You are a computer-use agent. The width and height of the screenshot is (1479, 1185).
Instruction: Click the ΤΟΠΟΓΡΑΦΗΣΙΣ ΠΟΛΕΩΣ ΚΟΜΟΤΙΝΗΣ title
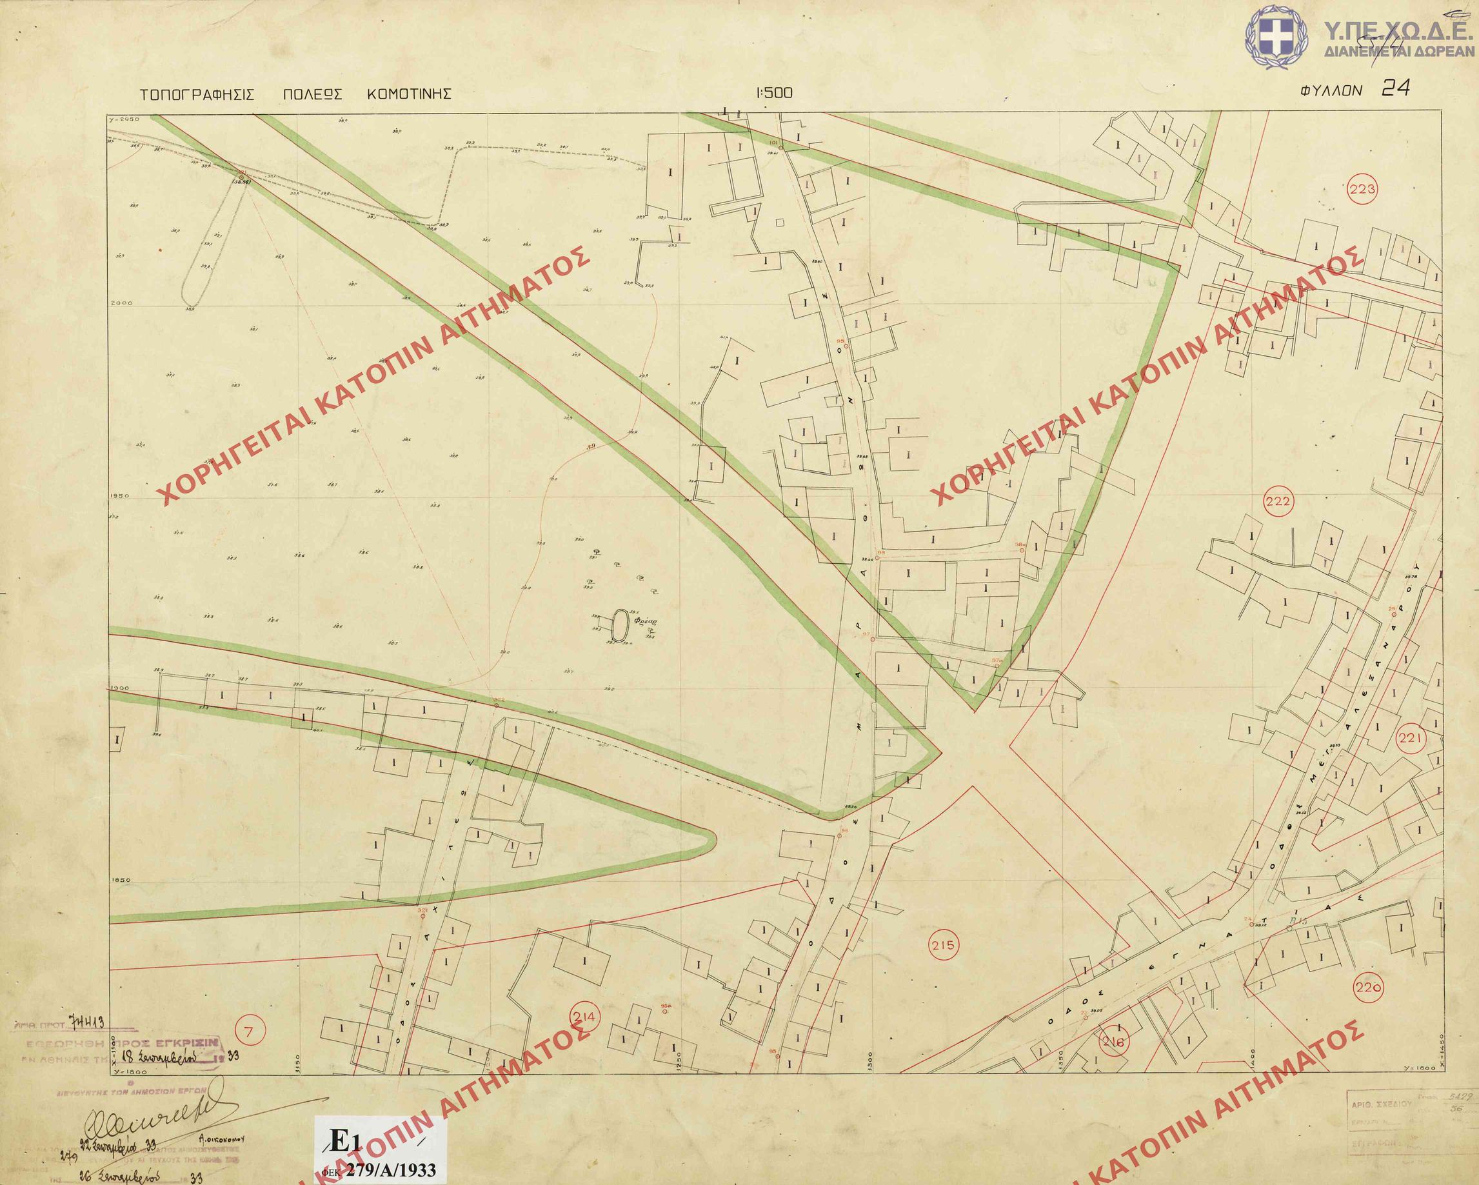[x=295, y=94]
